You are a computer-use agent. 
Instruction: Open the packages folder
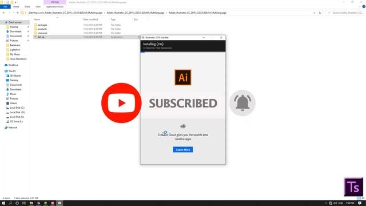[42, 25]
